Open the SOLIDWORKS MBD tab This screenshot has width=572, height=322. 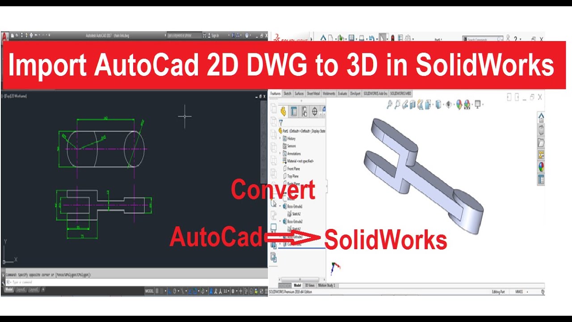(401, 93)
